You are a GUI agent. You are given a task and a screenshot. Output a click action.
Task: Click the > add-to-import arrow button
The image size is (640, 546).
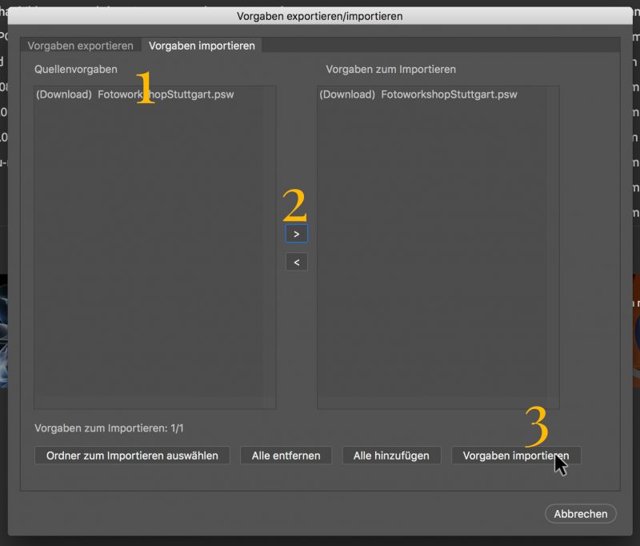click(x=296, y=234)
